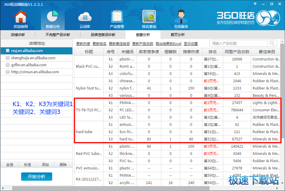Click the 360旺店 globe logo
This screenshot has height=191, width=285.
pos(268,17)
